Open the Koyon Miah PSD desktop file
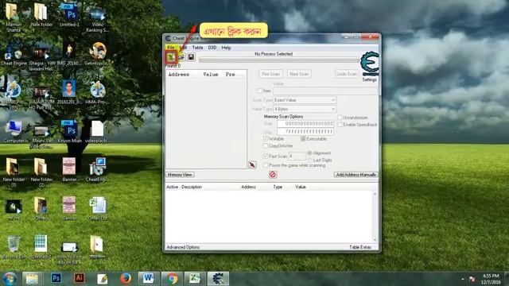This screenshot has height=286, width=509. click(69, 132)
